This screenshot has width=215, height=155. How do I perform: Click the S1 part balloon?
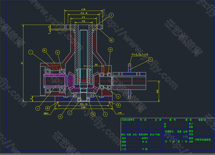pos(60,117)
